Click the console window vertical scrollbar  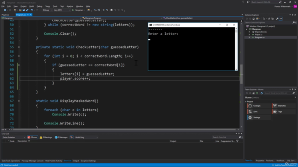(236, 49)
